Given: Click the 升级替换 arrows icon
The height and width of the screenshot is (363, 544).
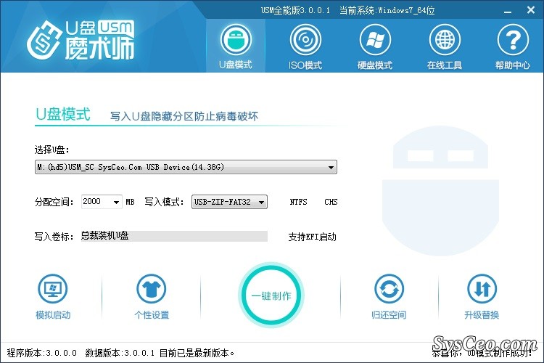Looking at the screenshot, I should (x=482, y=290).
